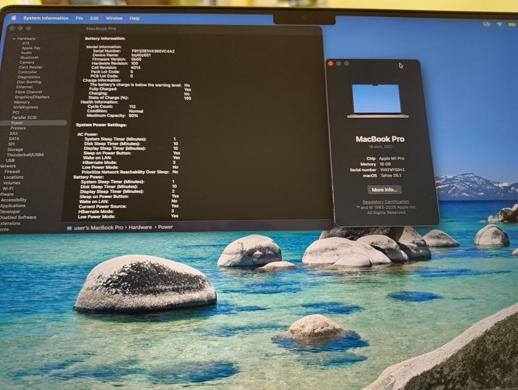
Task: Click the serial number YHXFWYQ341
Action: pos(392,170)
